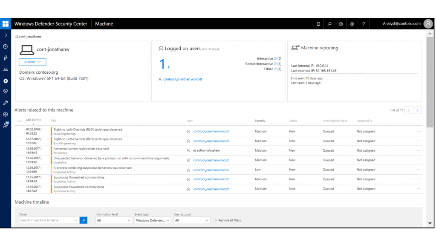Viewport: 436px width, 245px height.
Task: Click the Search in machine timeline field
Action: tap(47, 220)
